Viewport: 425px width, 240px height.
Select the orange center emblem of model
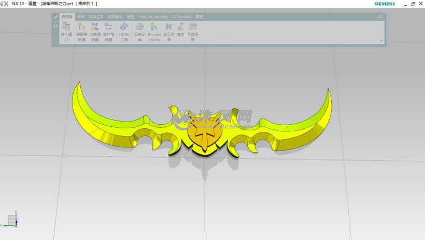tap(205, 132)
